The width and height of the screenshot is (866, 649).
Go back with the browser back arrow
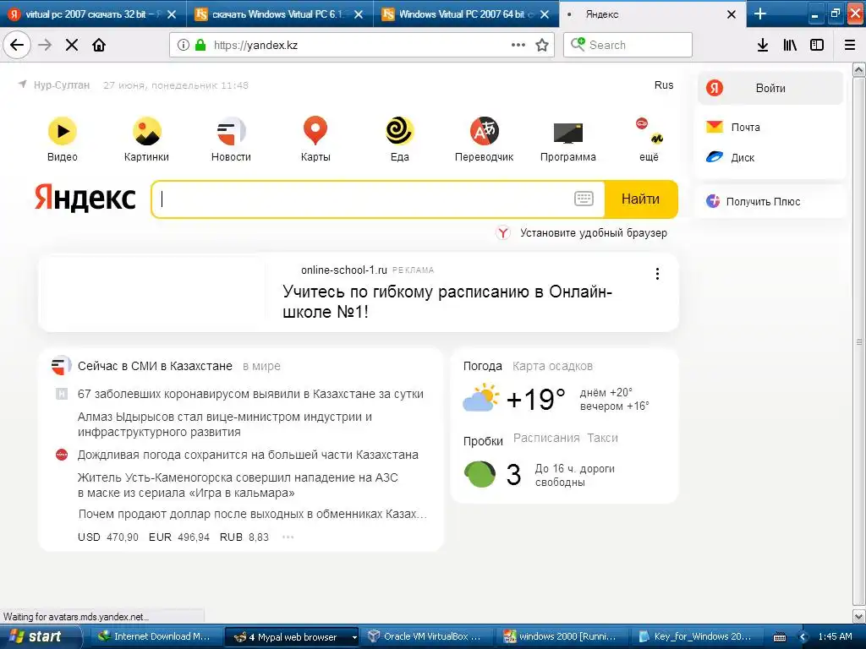17,45
